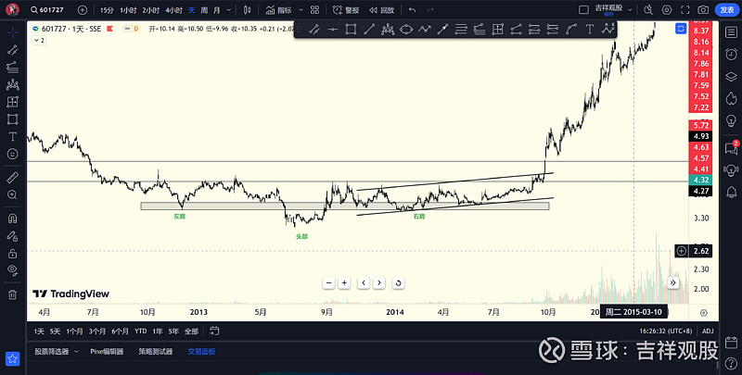Open the watchlist panel icon in right sidebar
The height and width of the screenshot is (375, 742).
(x=731, y=32)
